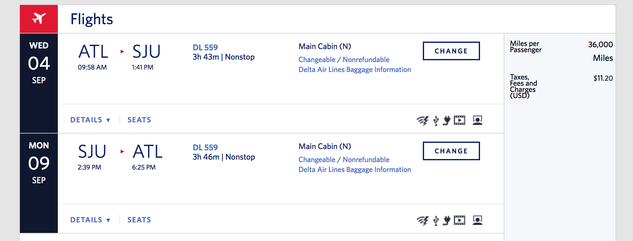Open Seats for the ATL to SJU flight
Image resolution: width=633 pixels, height=241 pixels.
[139, 120]
